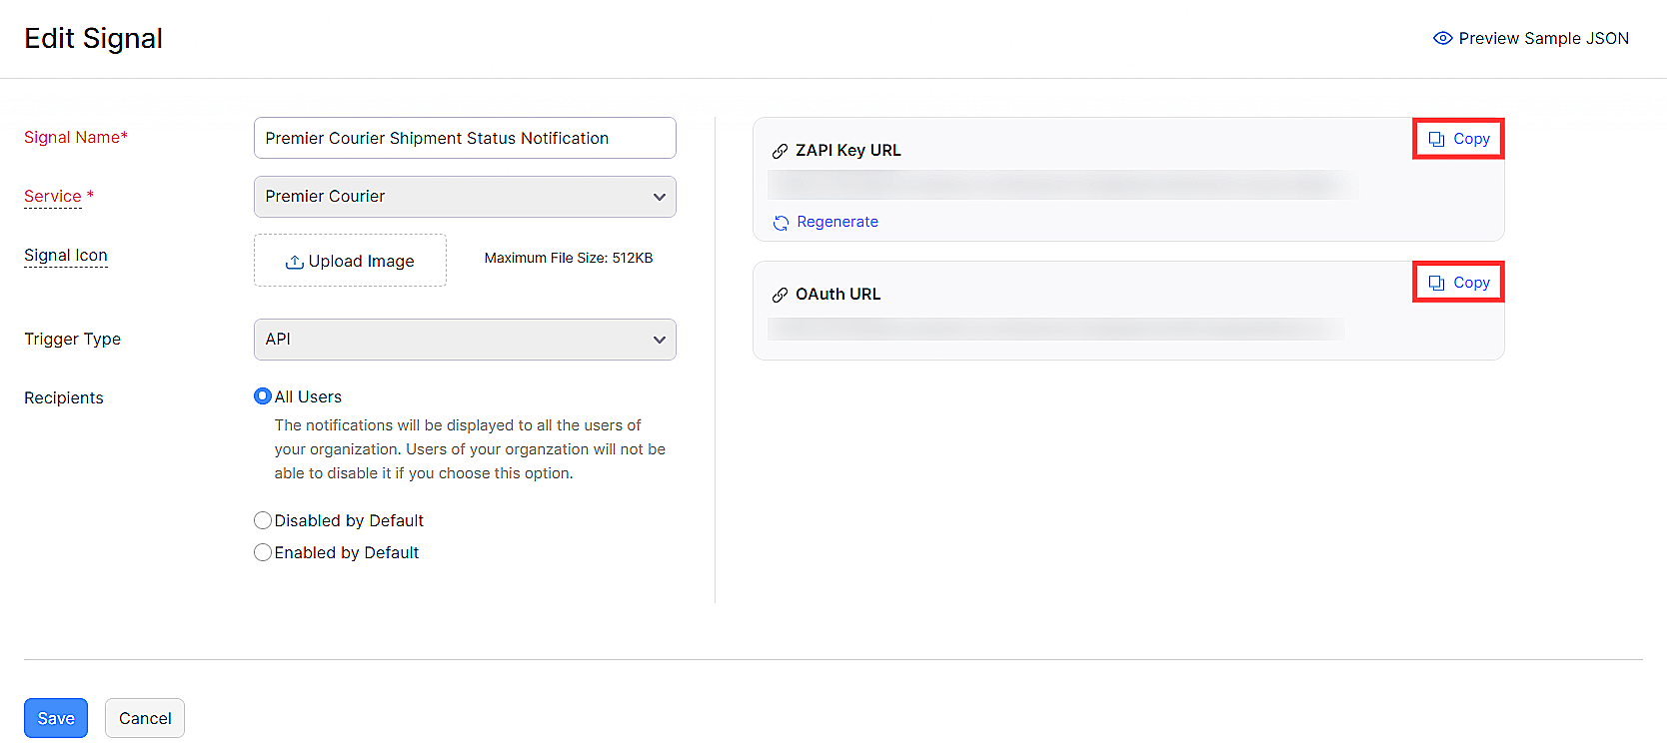Click the Regenerate link text
Viewport: 1667px width, 744px height.
tap(837, 222)
